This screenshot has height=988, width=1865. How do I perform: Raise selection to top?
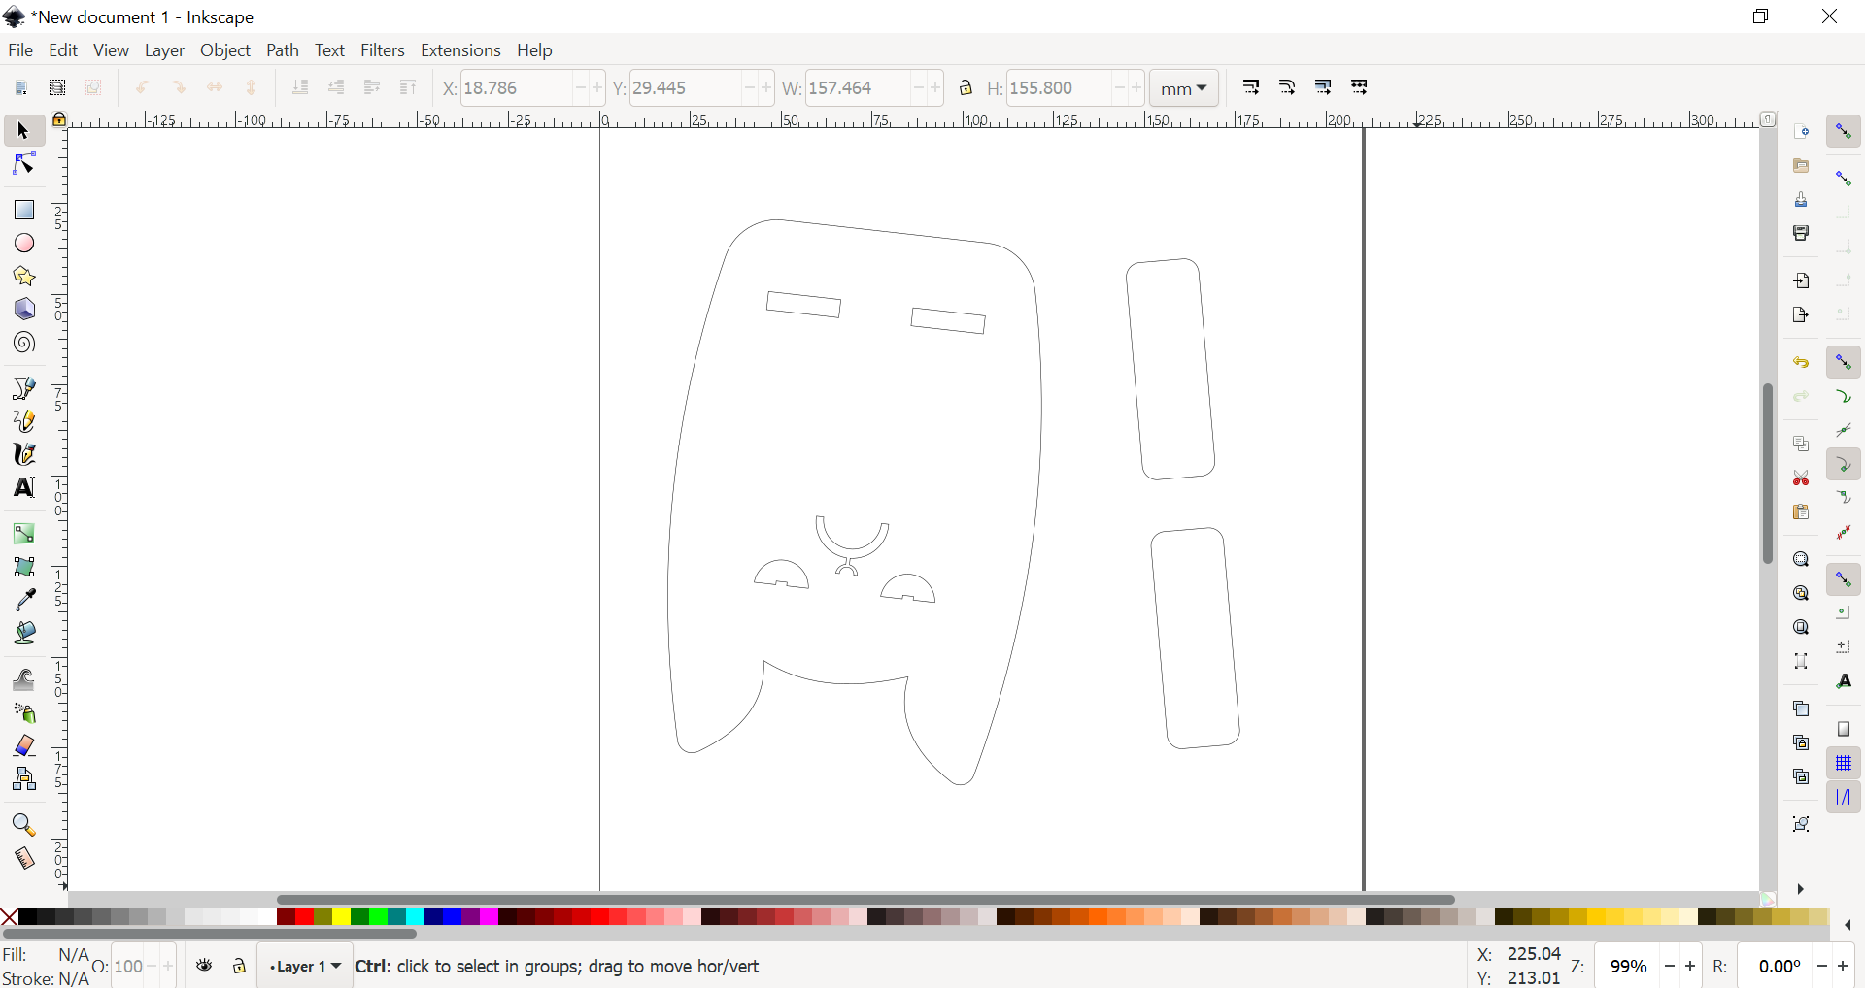point(409,87)
